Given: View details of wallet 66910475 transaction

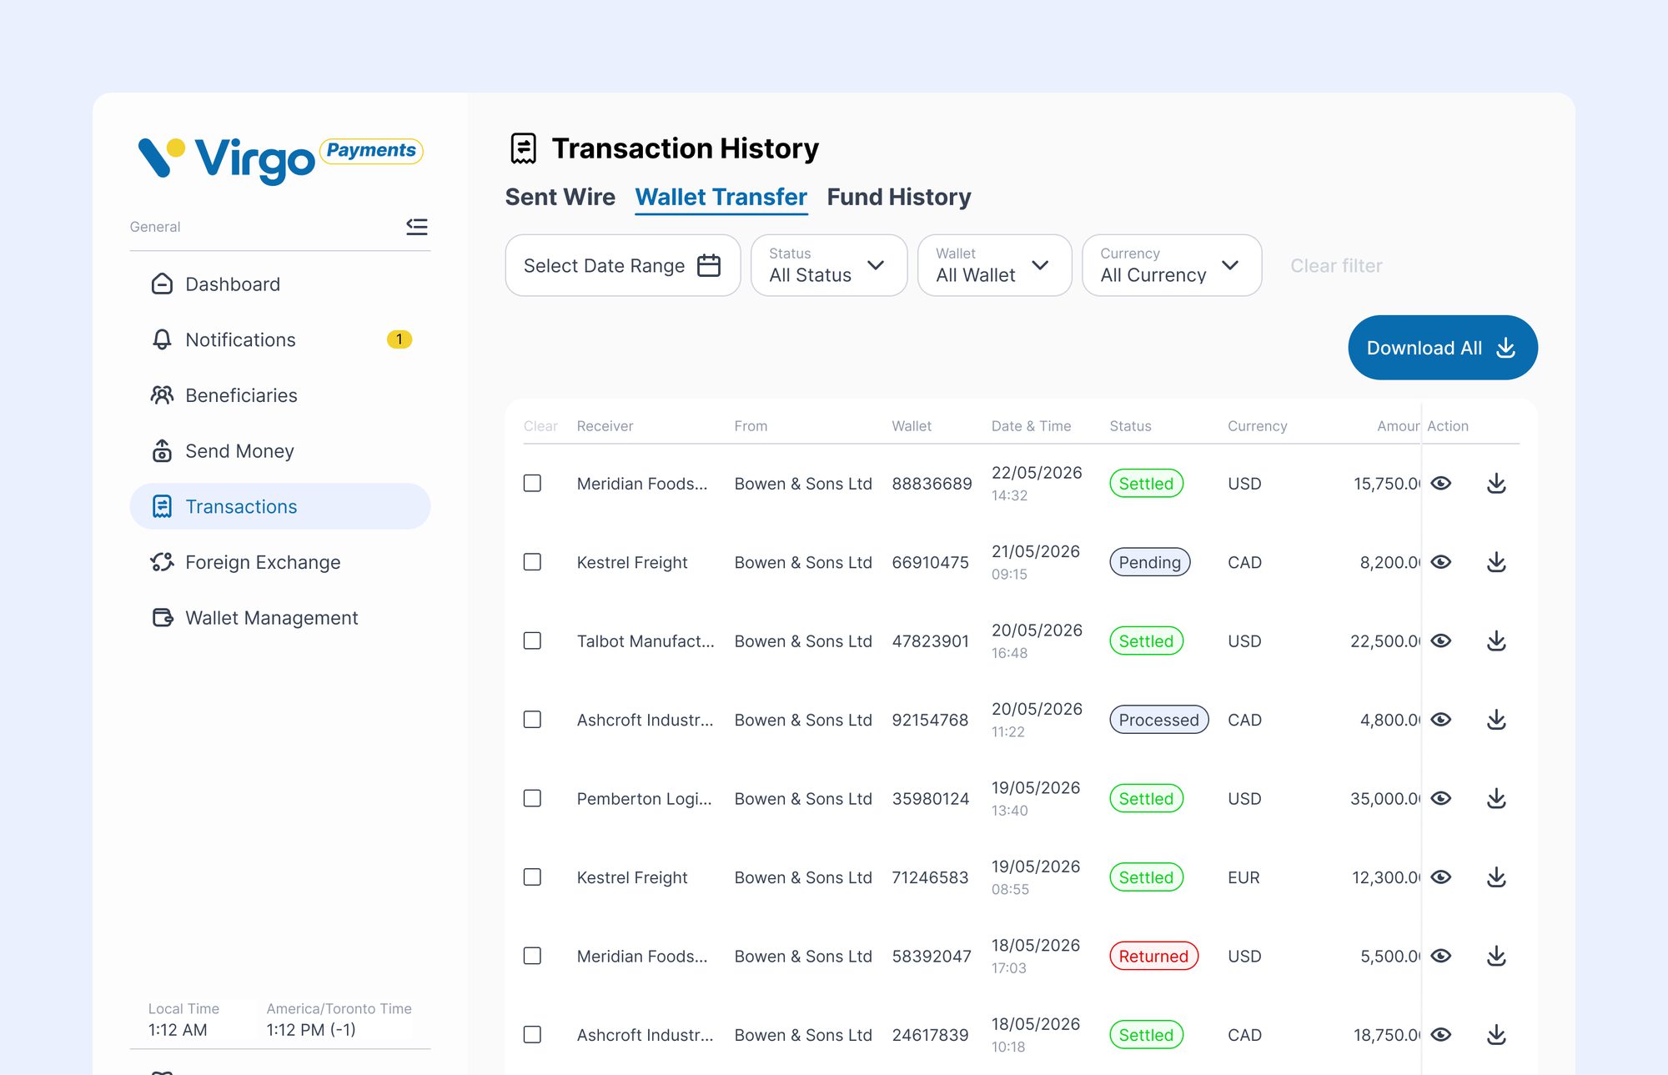Looking at the screenshot, I should click(1441, 562).
